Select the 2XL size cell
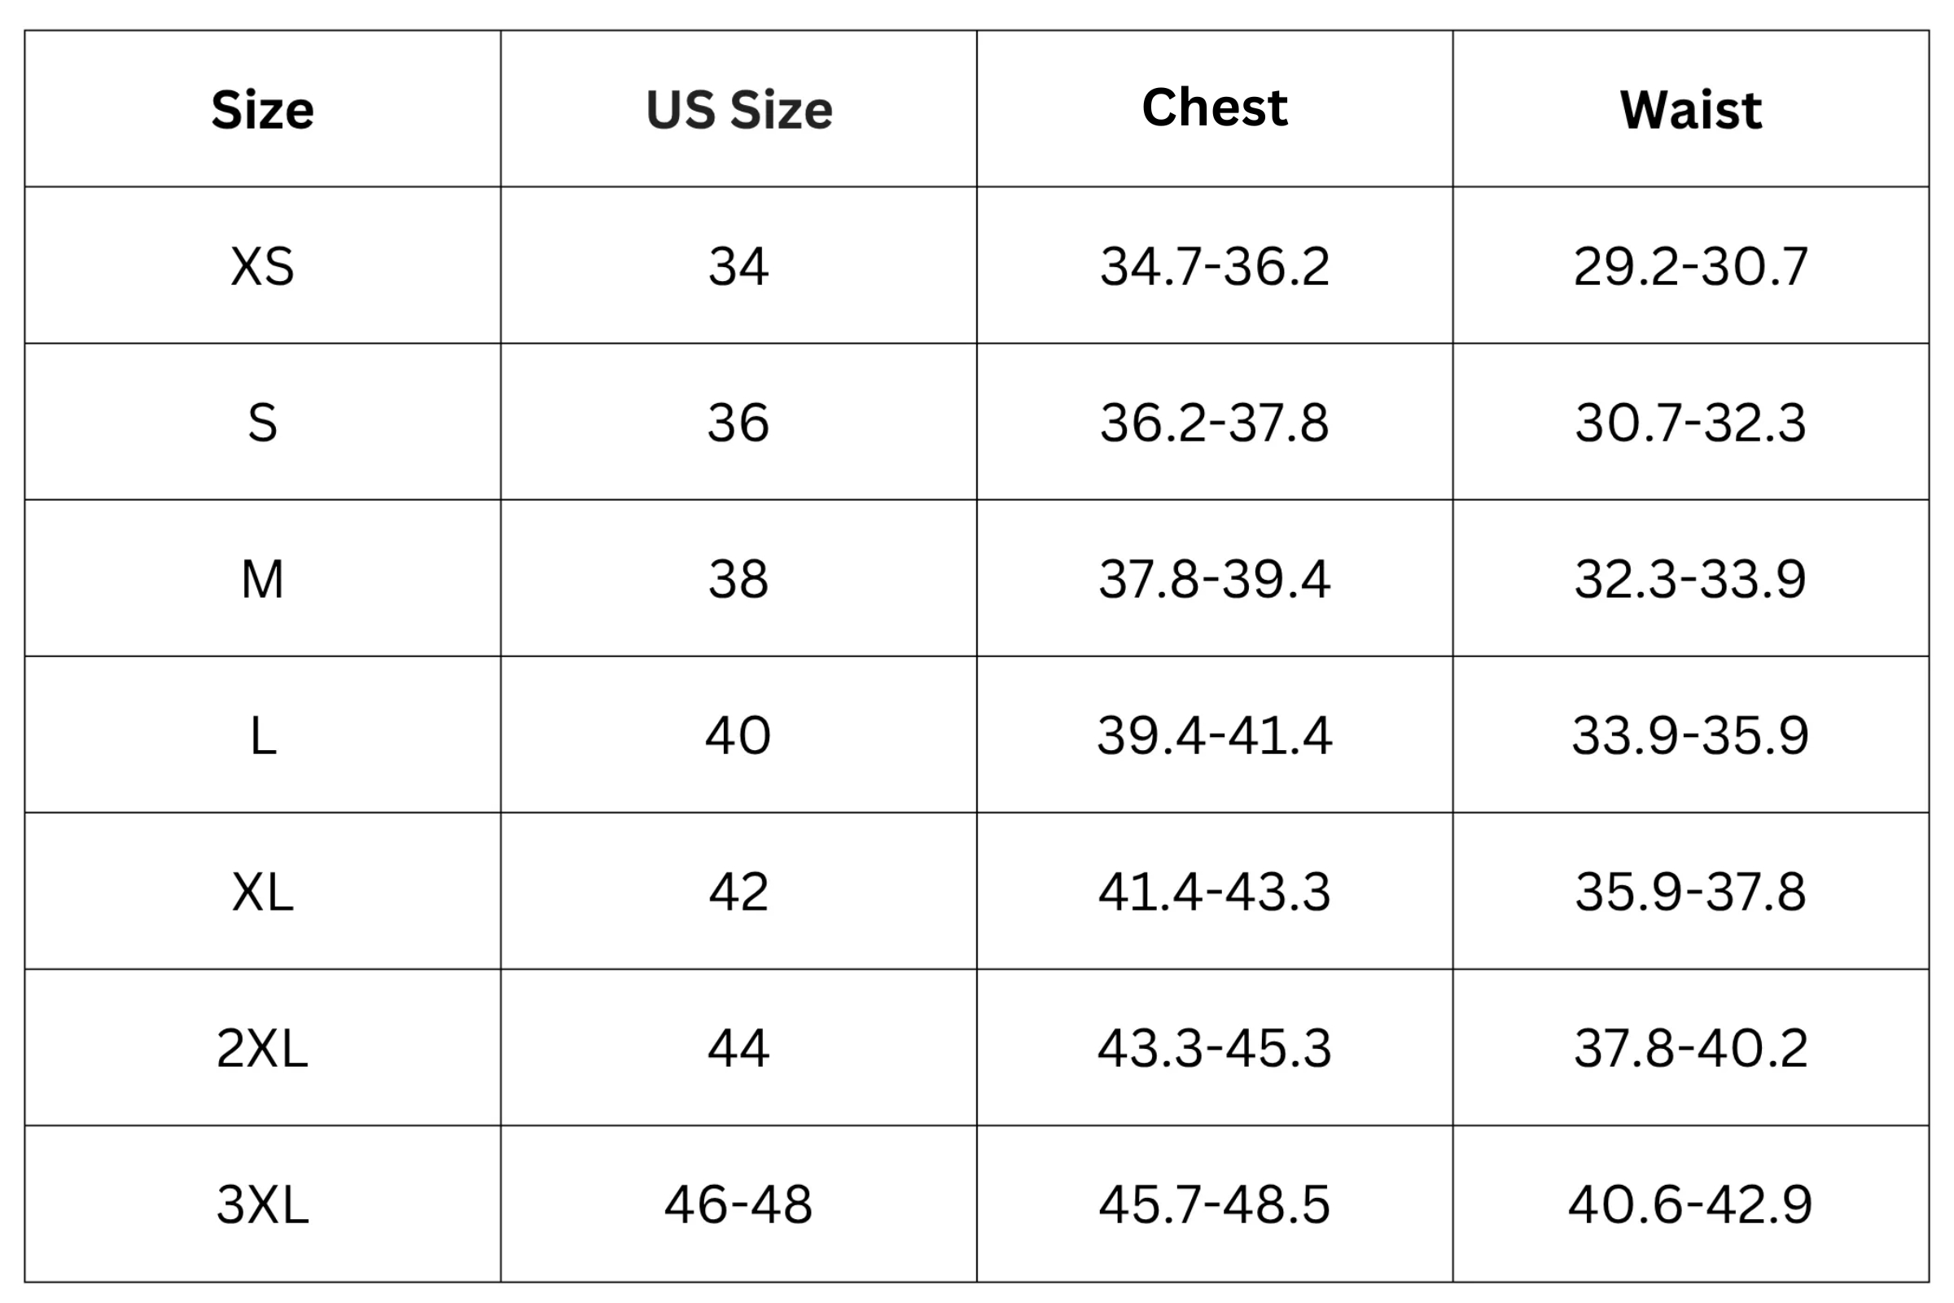 coord(262,1048)
